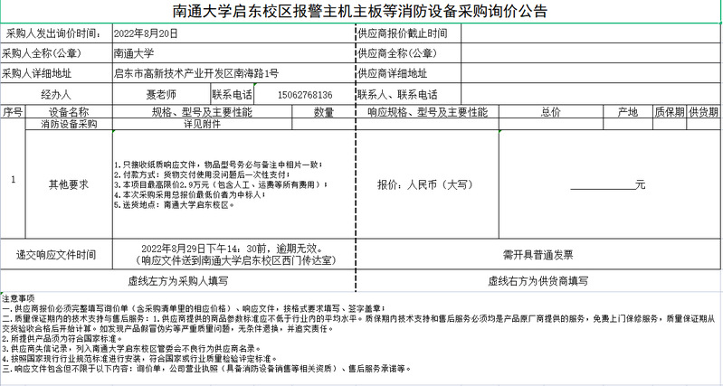The width and height of the screenshot is (723, 386).
Task: Click the 详见附件 cell
Action: 203,124
